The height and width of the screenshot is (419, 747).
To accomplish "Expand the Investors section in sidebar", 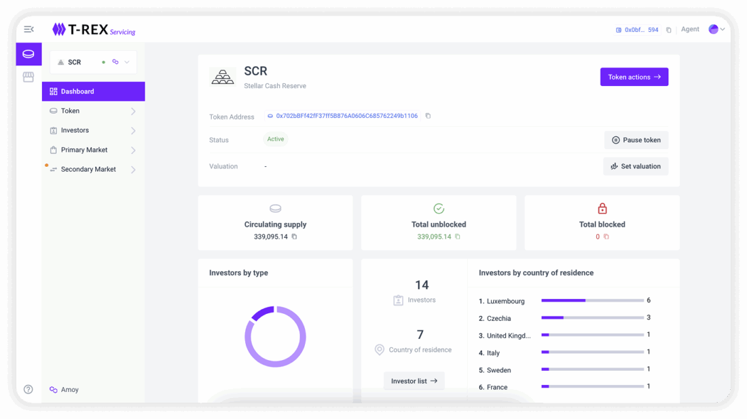I will [x=93, y=130].
